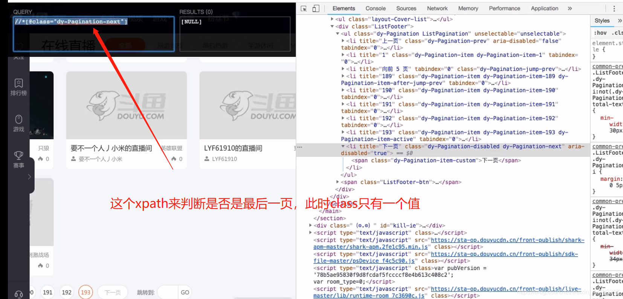Toggle the .cls class editor option
Viewport: 623px width, 299px height.
click(x=617, y=33)
